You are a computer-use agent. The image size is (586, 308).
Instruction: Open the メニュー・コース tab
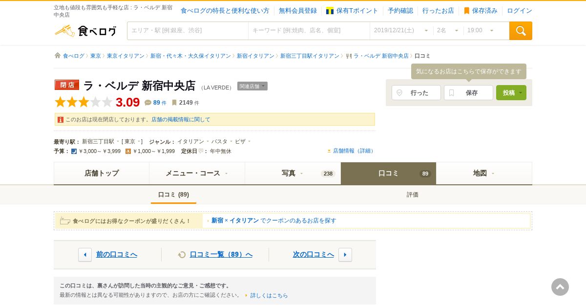tap(197, 173)
